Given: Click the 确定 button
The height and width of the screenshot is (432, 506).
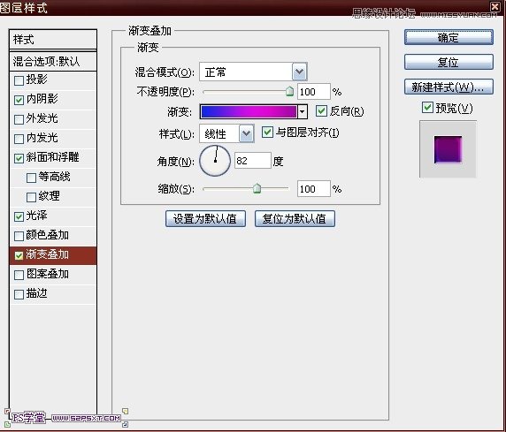Looking at the screenshot, I should pos(448,37).
